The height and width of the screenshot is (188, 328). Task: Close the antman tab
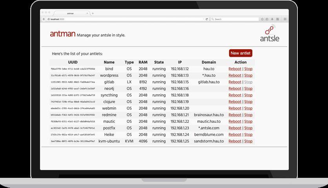tap(87, 13)
